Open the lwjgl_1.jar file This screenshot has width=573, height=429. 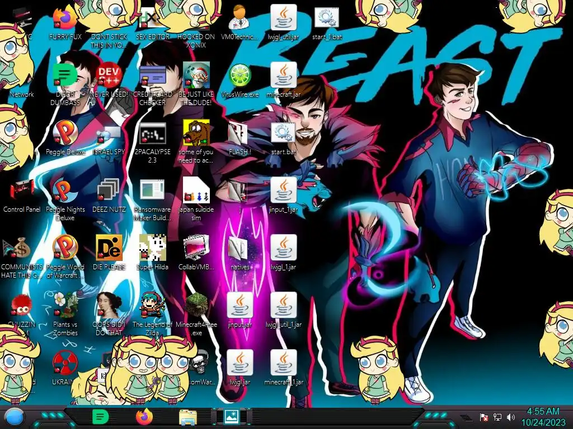[283, 247]
